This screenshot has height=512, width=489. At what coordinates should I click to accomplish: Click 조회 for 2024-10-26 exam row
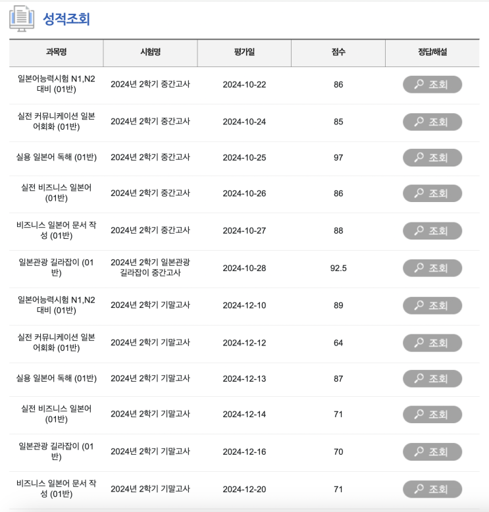click(432, 193)
